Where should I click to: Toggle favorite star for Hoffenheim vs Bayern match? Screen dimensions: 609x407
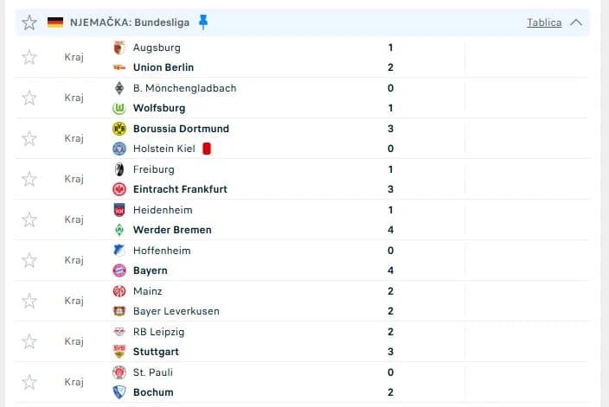(x=29, y=260)
